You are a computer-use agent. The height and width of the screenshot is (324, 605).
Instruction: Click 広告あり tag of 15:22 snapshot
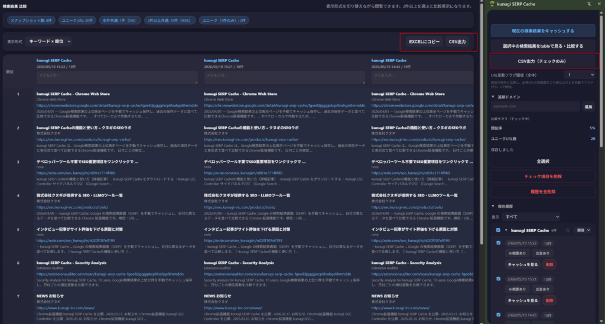[x=542, y=254]
